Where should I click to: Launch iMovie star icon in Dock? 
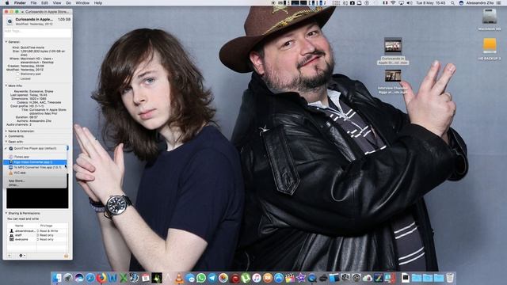click(x=301, y=278)
